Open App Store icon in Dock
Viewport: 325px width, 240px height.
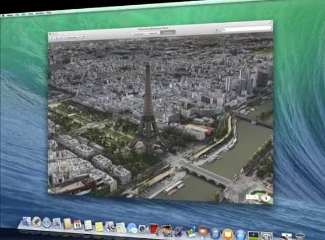[241, 235]
